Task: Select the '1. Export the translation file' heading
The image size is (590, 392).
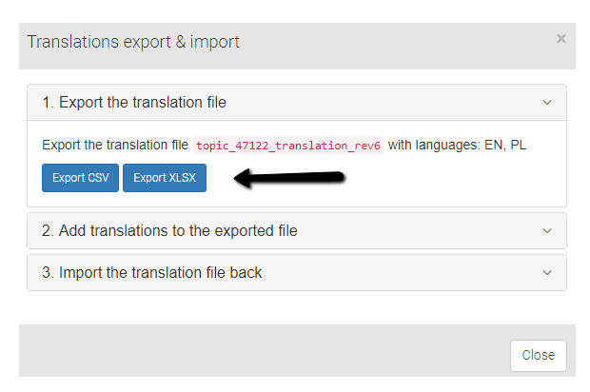Action: 134,103
